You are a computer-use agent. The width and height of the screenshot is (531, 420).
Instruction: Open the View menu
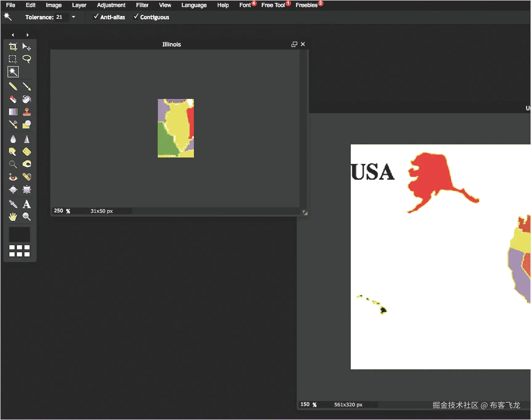point(165,5)
